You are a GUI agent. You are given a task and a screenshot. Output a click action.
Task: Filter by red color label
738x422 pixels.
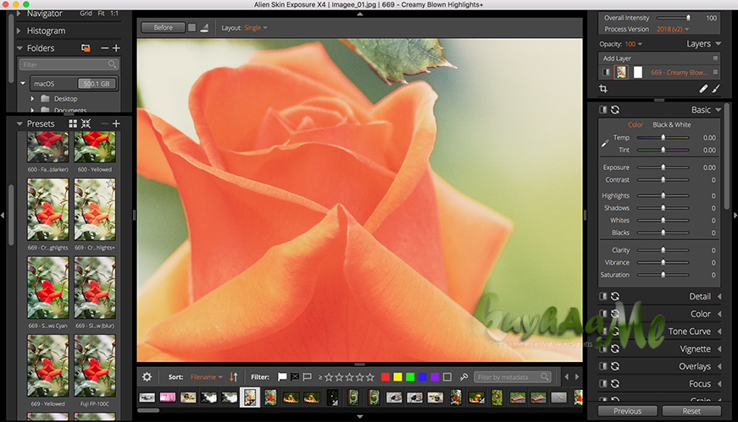coord(385,377)
